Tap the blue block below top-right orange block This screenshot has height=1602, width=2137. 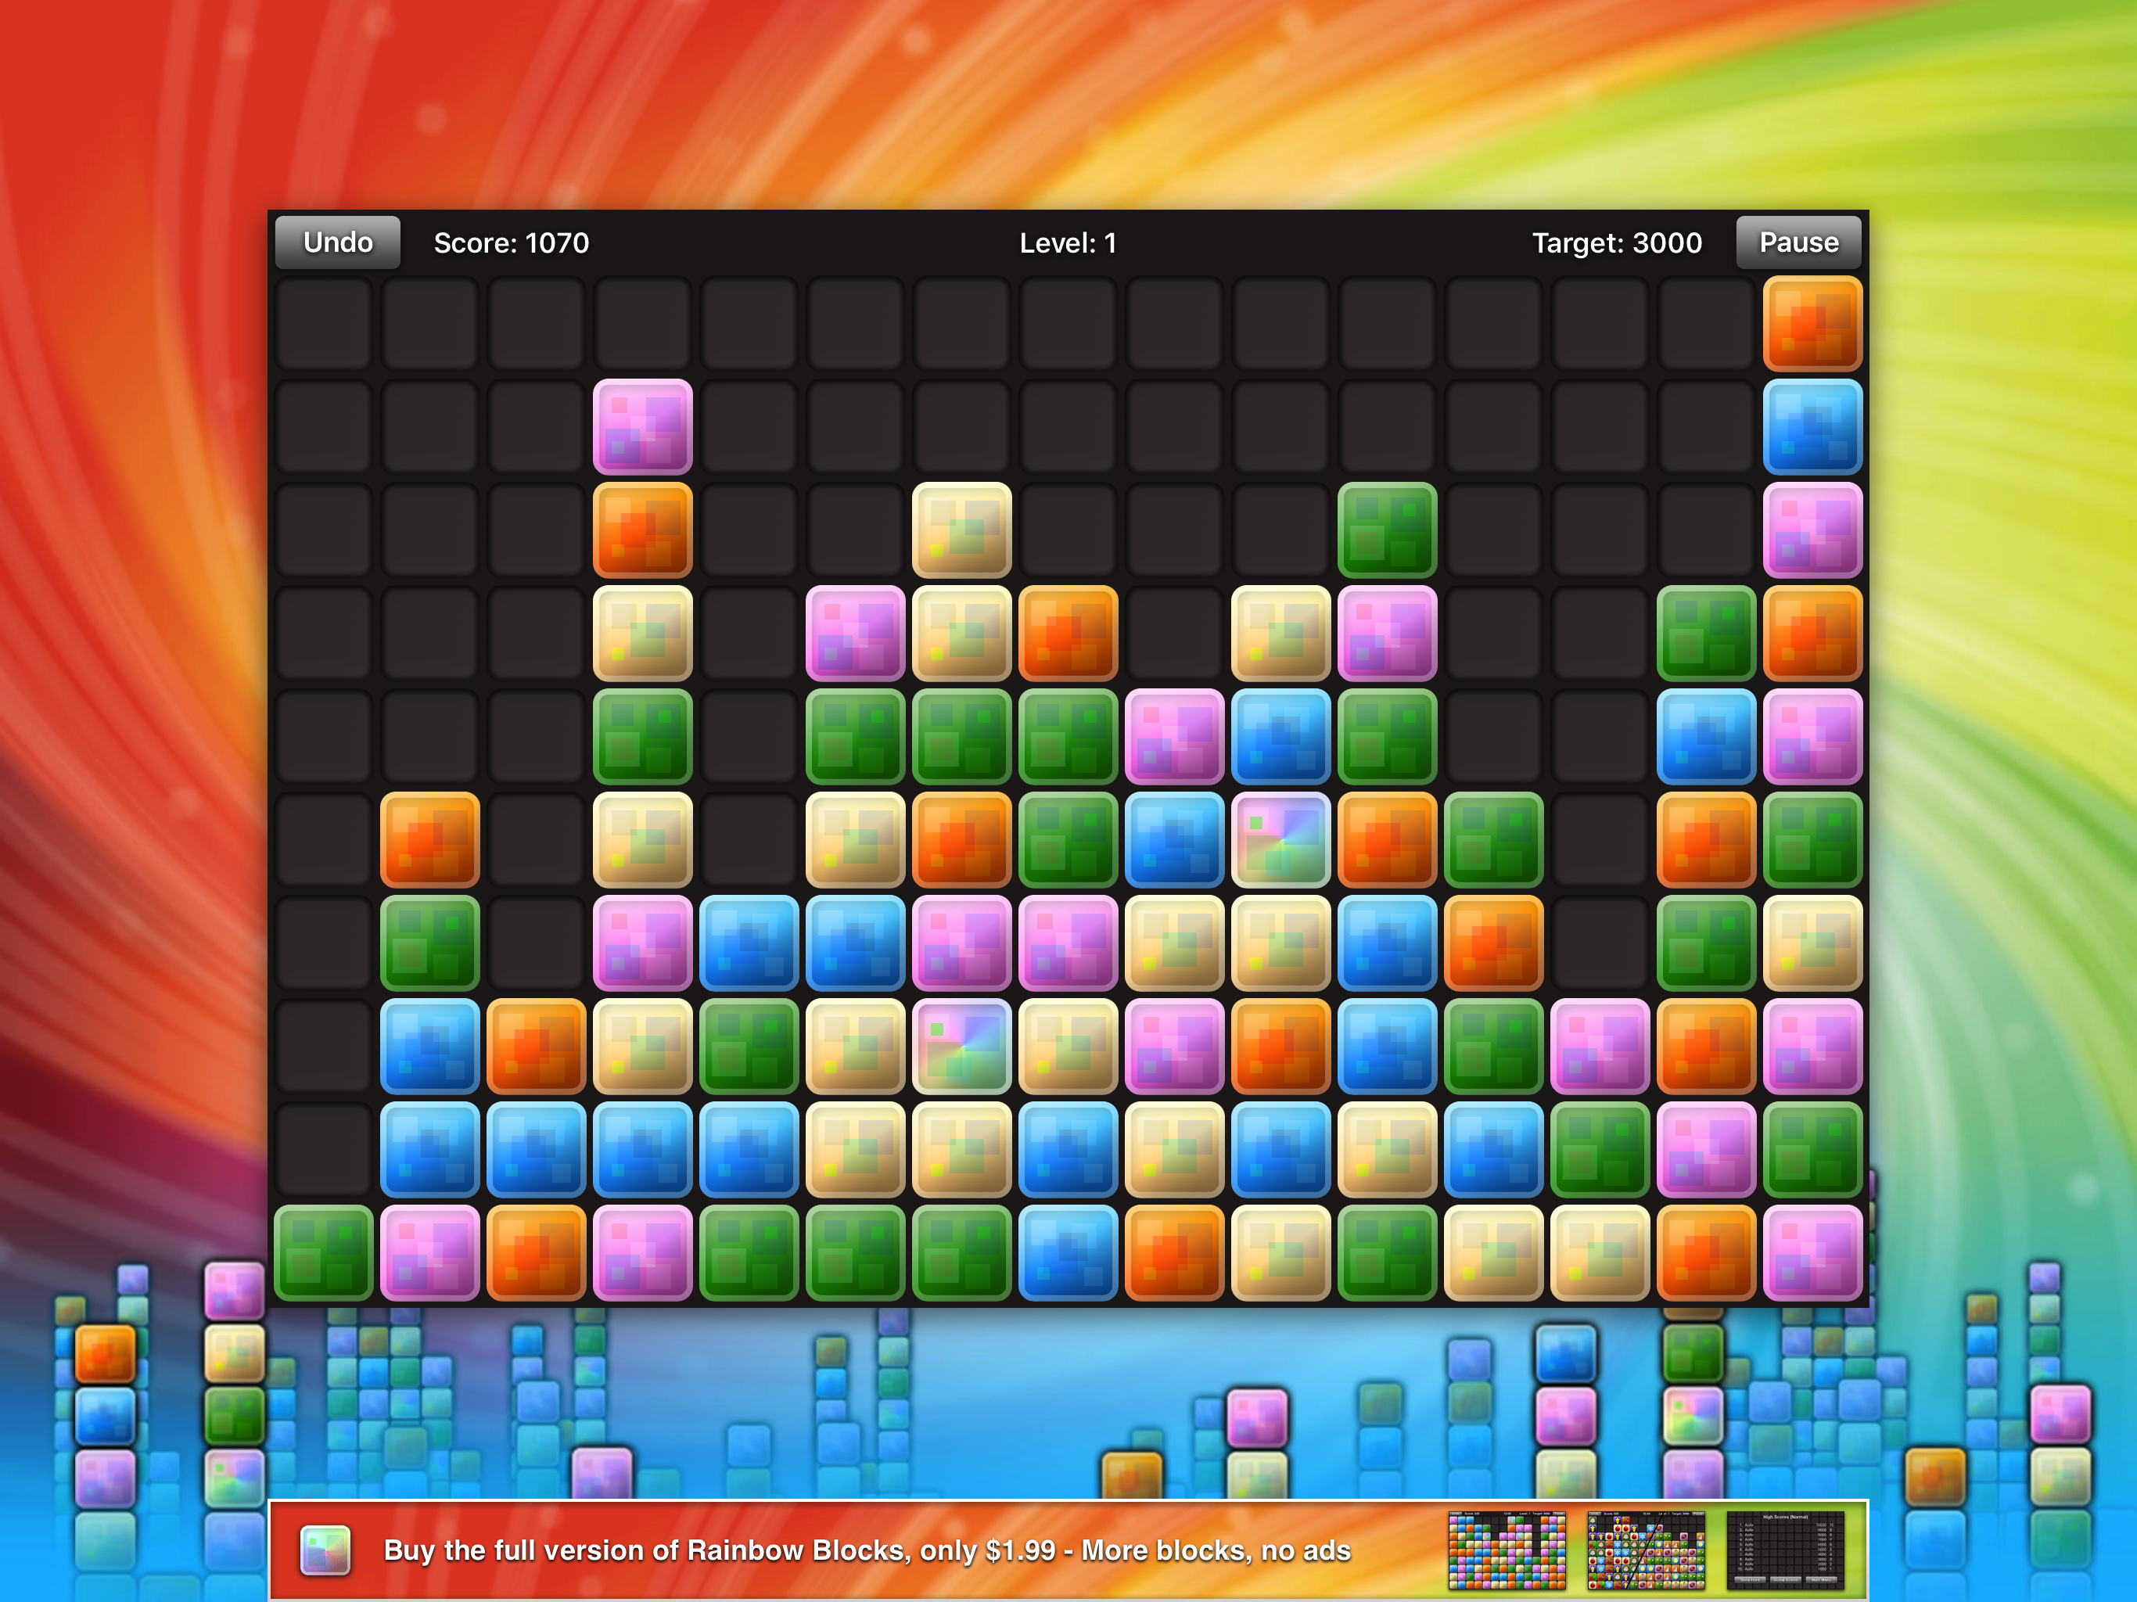1812,426
